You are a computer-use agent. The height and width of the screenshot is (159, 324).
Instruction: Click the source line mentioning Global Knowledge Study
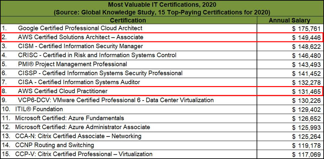click(x=162, y=12)
